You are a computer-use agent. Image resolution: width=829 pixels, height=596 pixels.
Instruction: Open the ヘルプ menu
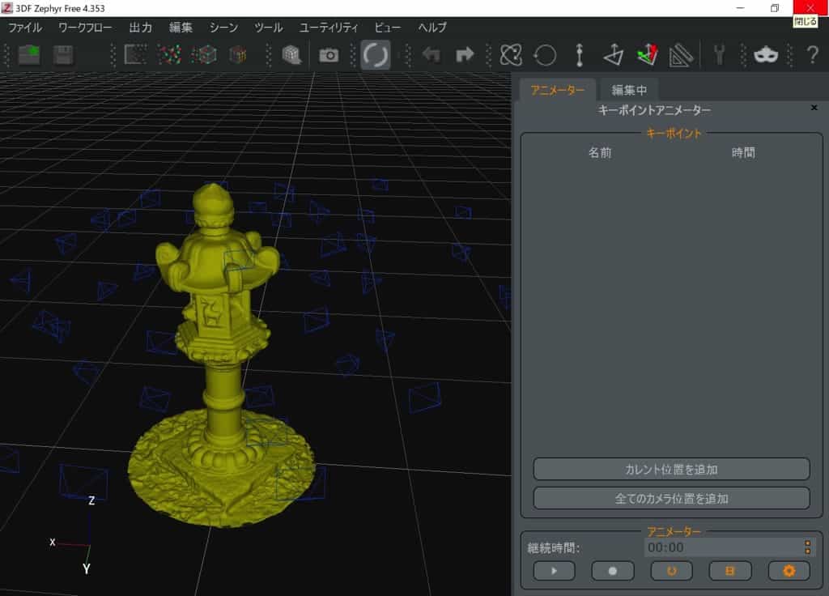tap(432, 28)
